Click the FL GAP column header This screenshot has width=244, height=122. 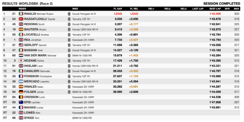click(118, 9)
